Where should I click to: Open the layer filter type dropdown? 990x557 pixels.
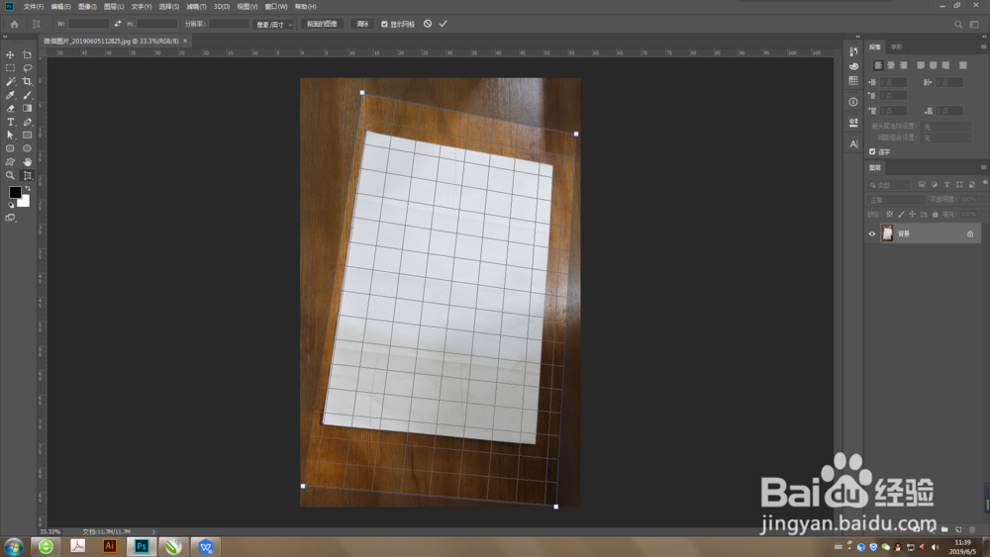tap(889, 185)
